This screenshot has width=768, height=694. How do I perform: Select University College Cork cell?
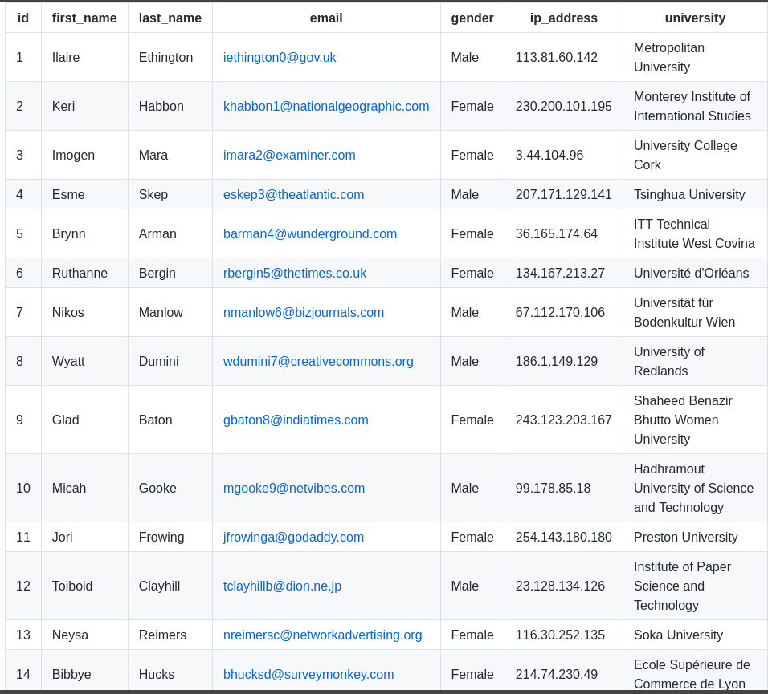click(x=695, y=155)
